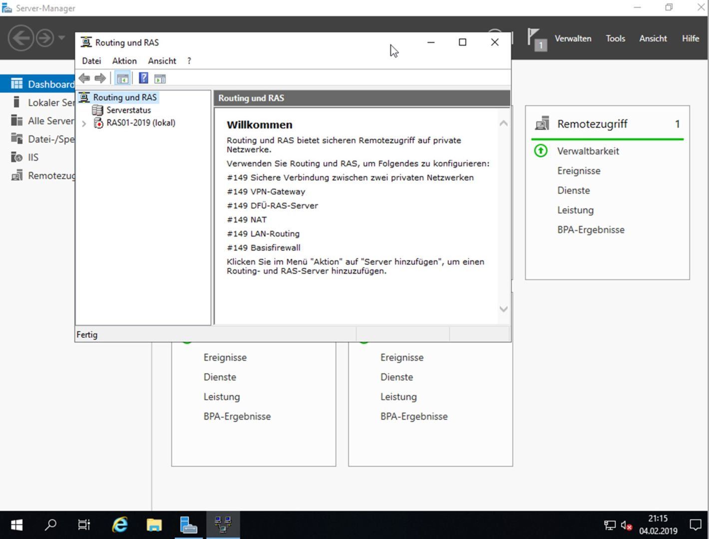Image resolution: width=709 pixels, height=539 pixels.
Task: Open Action Center notification icon
Action: point(696,525)
